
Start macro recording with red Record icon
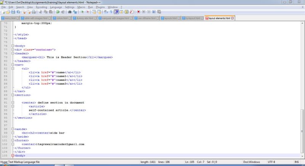[x=138, y=12]
